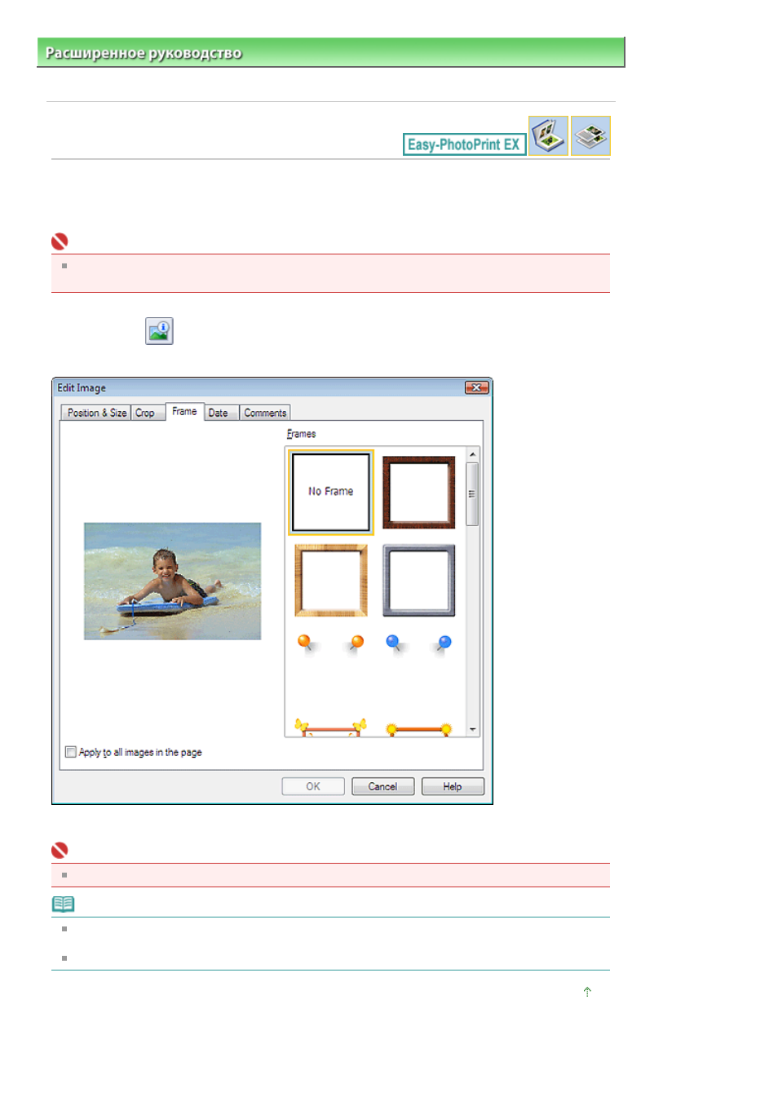Switch to the Comments tab
The height and width of the screenshot is (1101, 778).
(x=265, y=413)
